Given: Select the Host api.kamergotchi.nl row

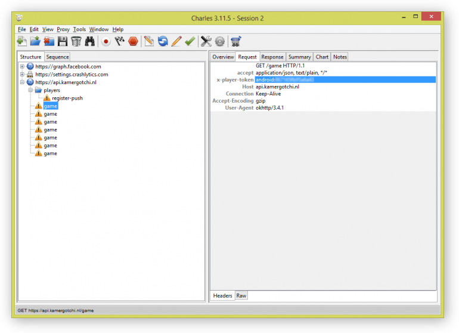Looking at the screenshot, I should 323,87.
